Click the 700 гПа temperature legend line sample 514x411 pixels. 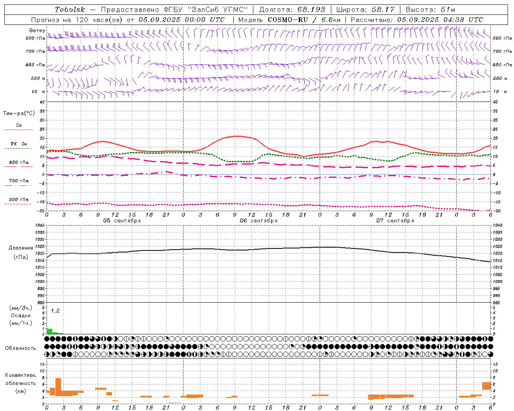tap(18, 185)
